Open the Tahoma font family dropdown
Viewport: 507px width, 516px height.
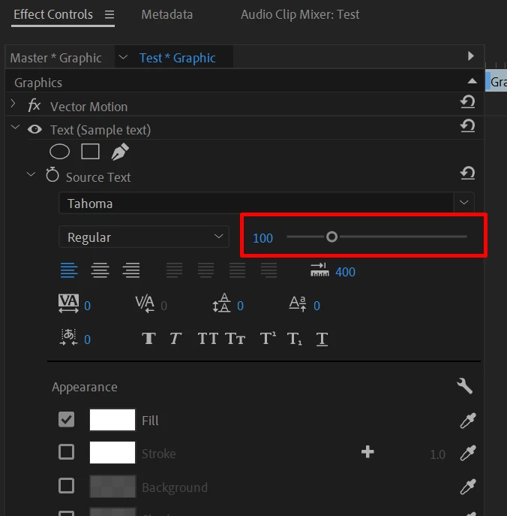[x=464, y=202]
